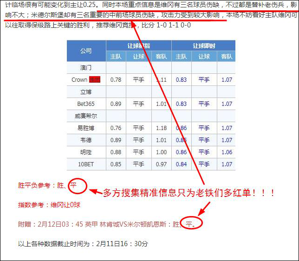299x261 pixels.
Task: Click the red badge next to Crown
Action: pyautogui.click(x=95, y=79)
